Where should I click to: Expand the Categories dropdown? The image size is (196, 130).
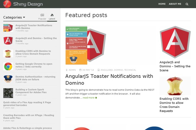(x=14, y=17)
